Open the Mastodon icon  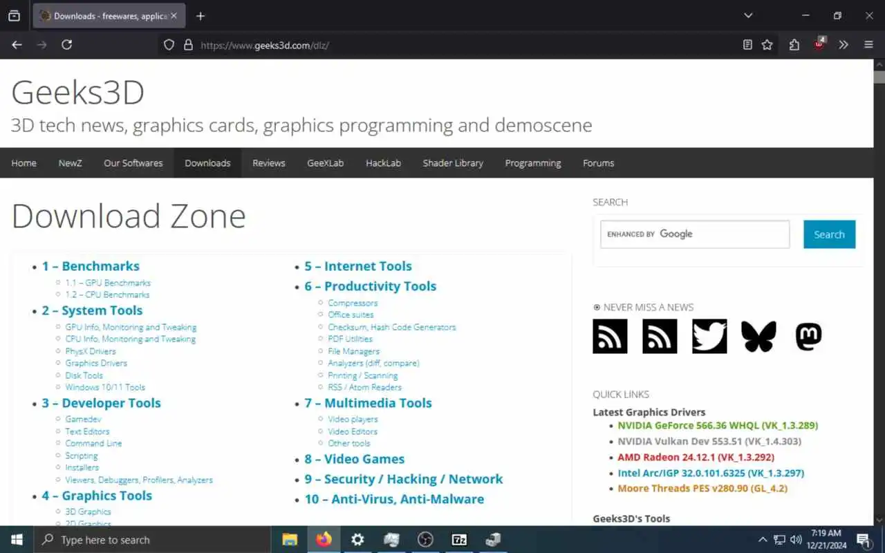(808, 337)
